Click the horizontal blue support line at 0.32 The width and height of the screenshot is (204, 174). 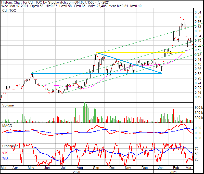pyautogui.click(x=96, y=74)
